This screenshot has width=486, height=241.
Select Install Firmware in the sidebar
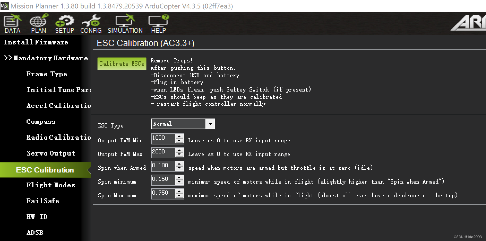pyautogui.click(x=36, y=42)
